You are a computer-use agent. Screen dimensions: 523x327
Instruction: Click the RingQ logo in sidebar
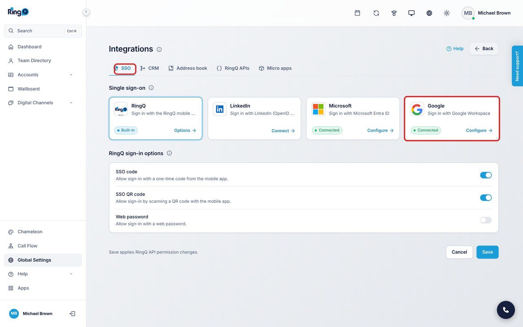[18, 12]
